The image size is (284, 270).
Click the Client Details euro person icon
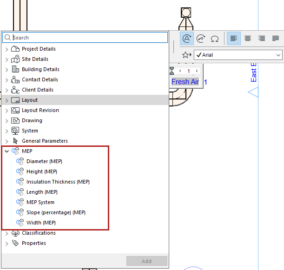15,90
